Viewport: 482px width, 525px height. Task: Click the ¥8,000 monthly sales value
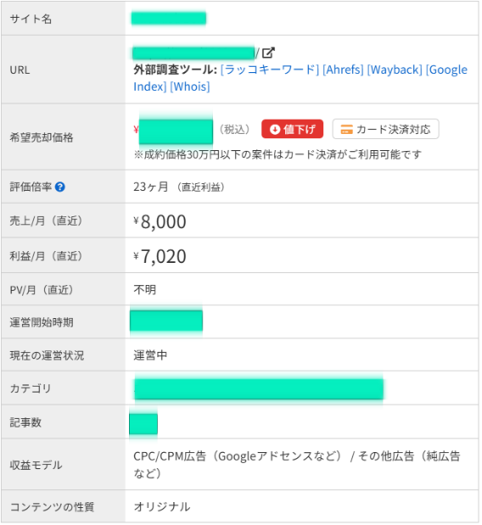160,222
